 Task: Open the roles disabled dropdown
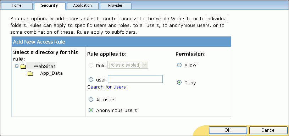[128, 65]
